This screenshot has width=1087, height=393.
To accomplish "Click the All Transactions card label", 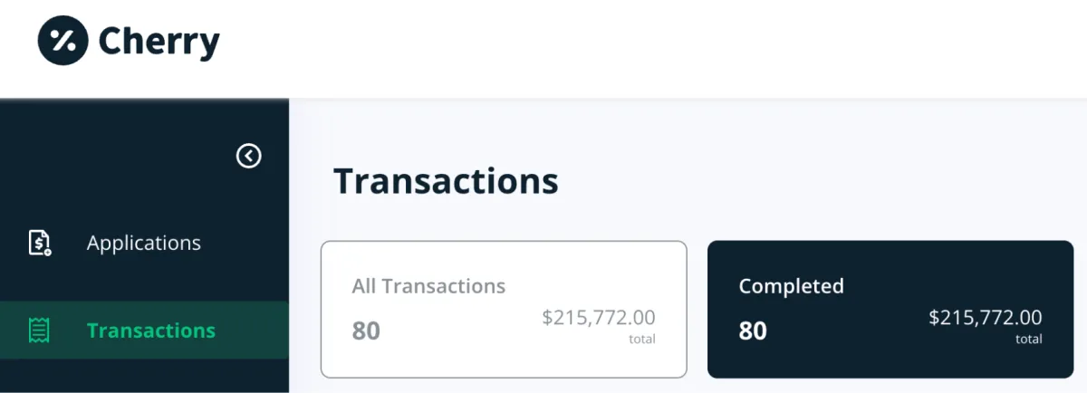I will pos(428,286).
